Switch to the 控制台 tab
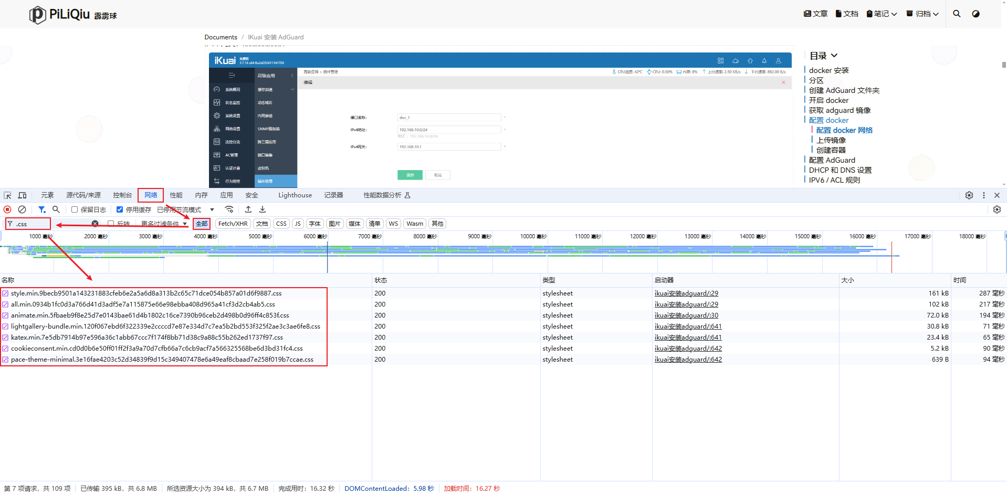Image resolution: width=1007 pixels, height=495 pixels. [122, 195]
